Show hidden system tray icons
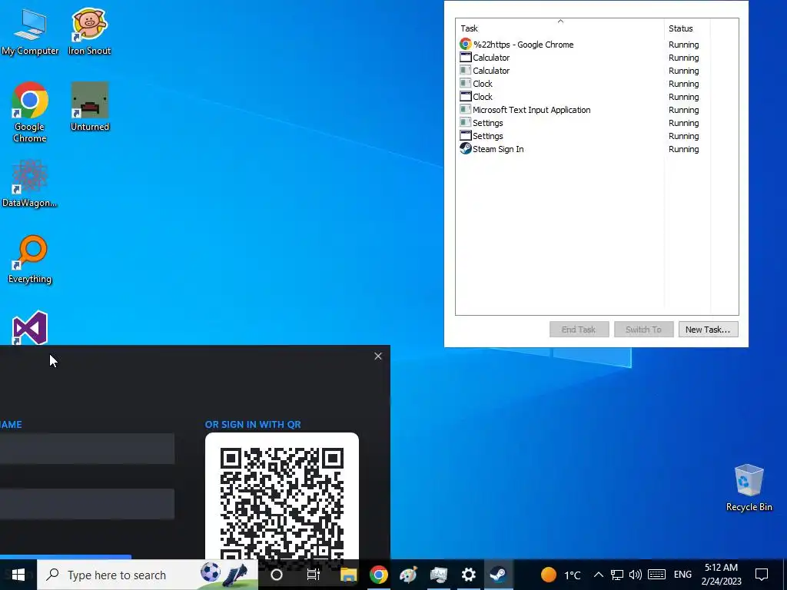 click(x=598, y=575)
